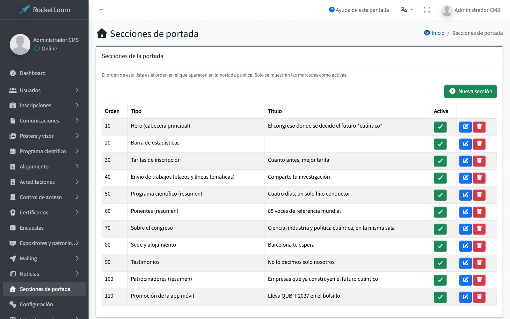
Task: Toggle active state for Hero section
Action: (x=440, y=127)
